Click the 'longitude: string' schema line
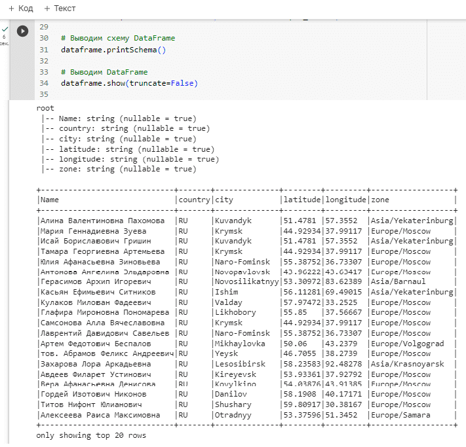The width and height of the screenshot is (466, 447). (139, 160)
